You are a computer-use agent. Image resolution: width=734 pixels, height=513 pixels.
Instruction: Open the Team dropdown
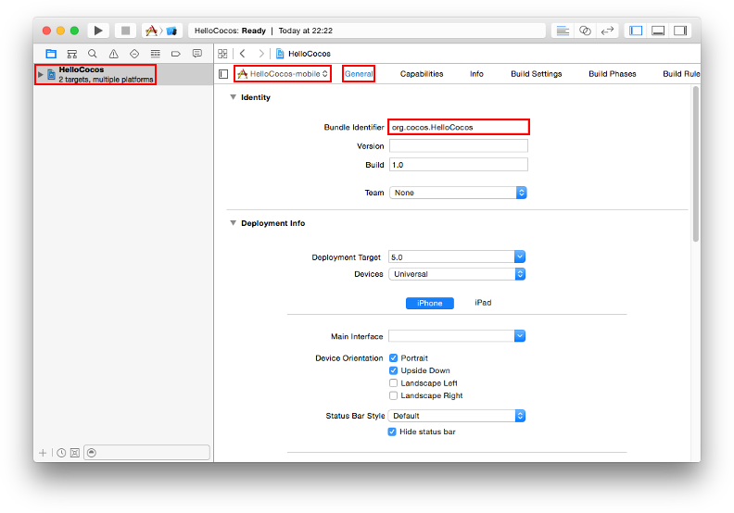[x=458, y=193]
